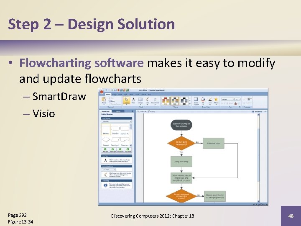The height and width of the screenshot is (226, 301).
Task: Select the Decision diamond shape in library
Action: pos(106,141)
